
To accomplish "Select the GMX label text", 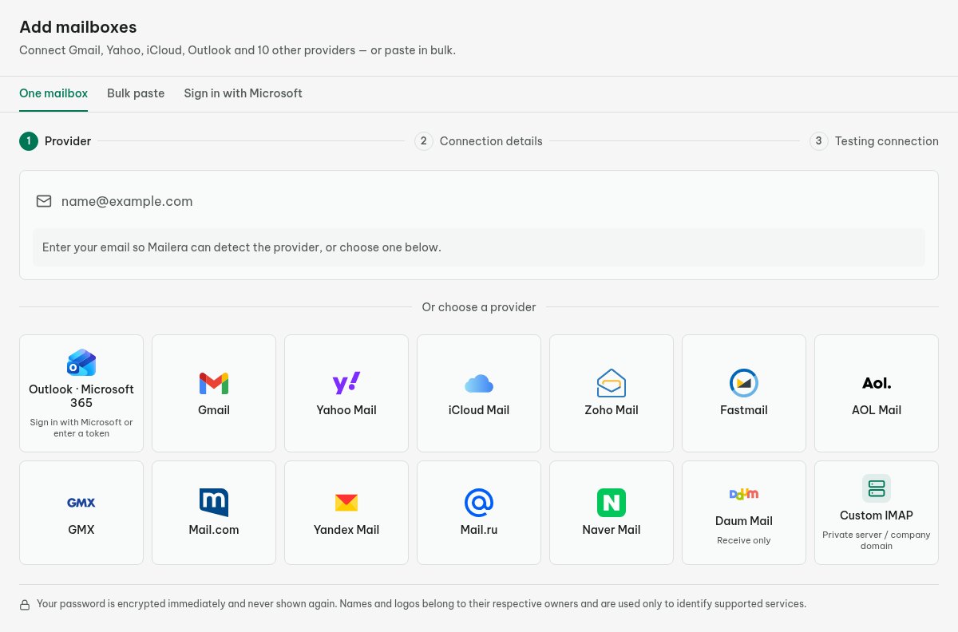I will [81, 530].
